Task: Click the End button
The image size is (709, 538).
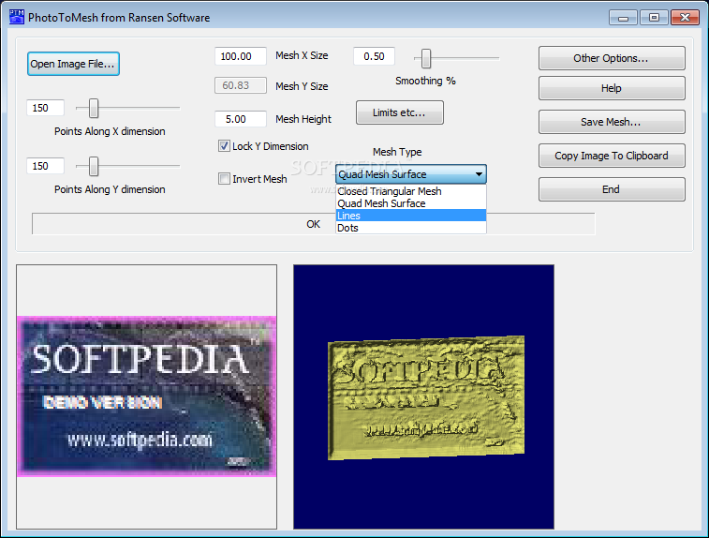Action: [x=612, y=189]
